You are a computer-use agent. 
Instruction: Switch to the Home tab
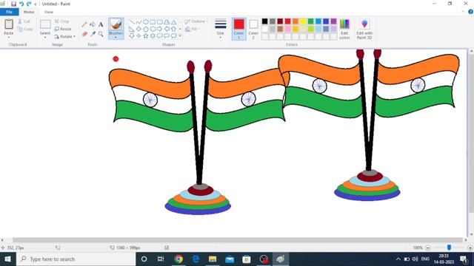pyautogui.click(x=29, y=12)
